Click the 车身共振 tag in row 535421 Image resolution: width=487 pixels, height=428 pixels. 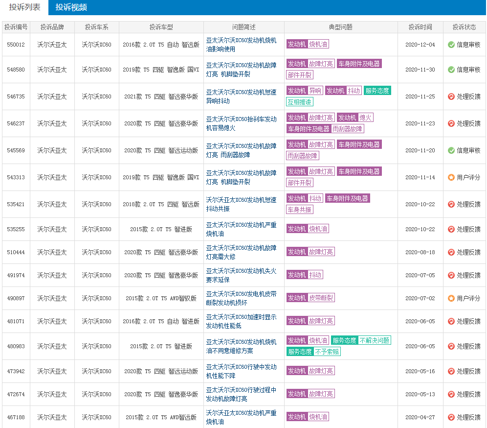pyautogui.click(x=299, y=210)
